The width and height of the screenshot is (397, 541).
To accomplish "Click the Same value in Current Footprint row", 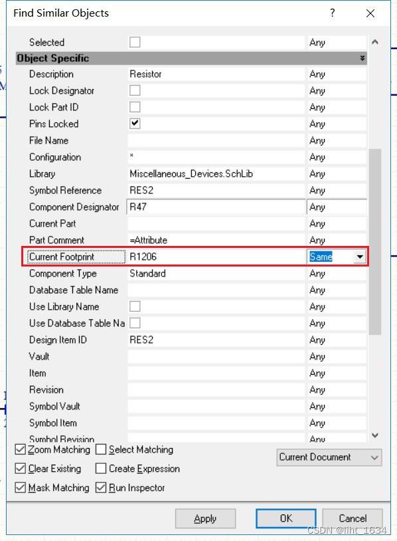I will pyautogui.click(x=321, y=257).
